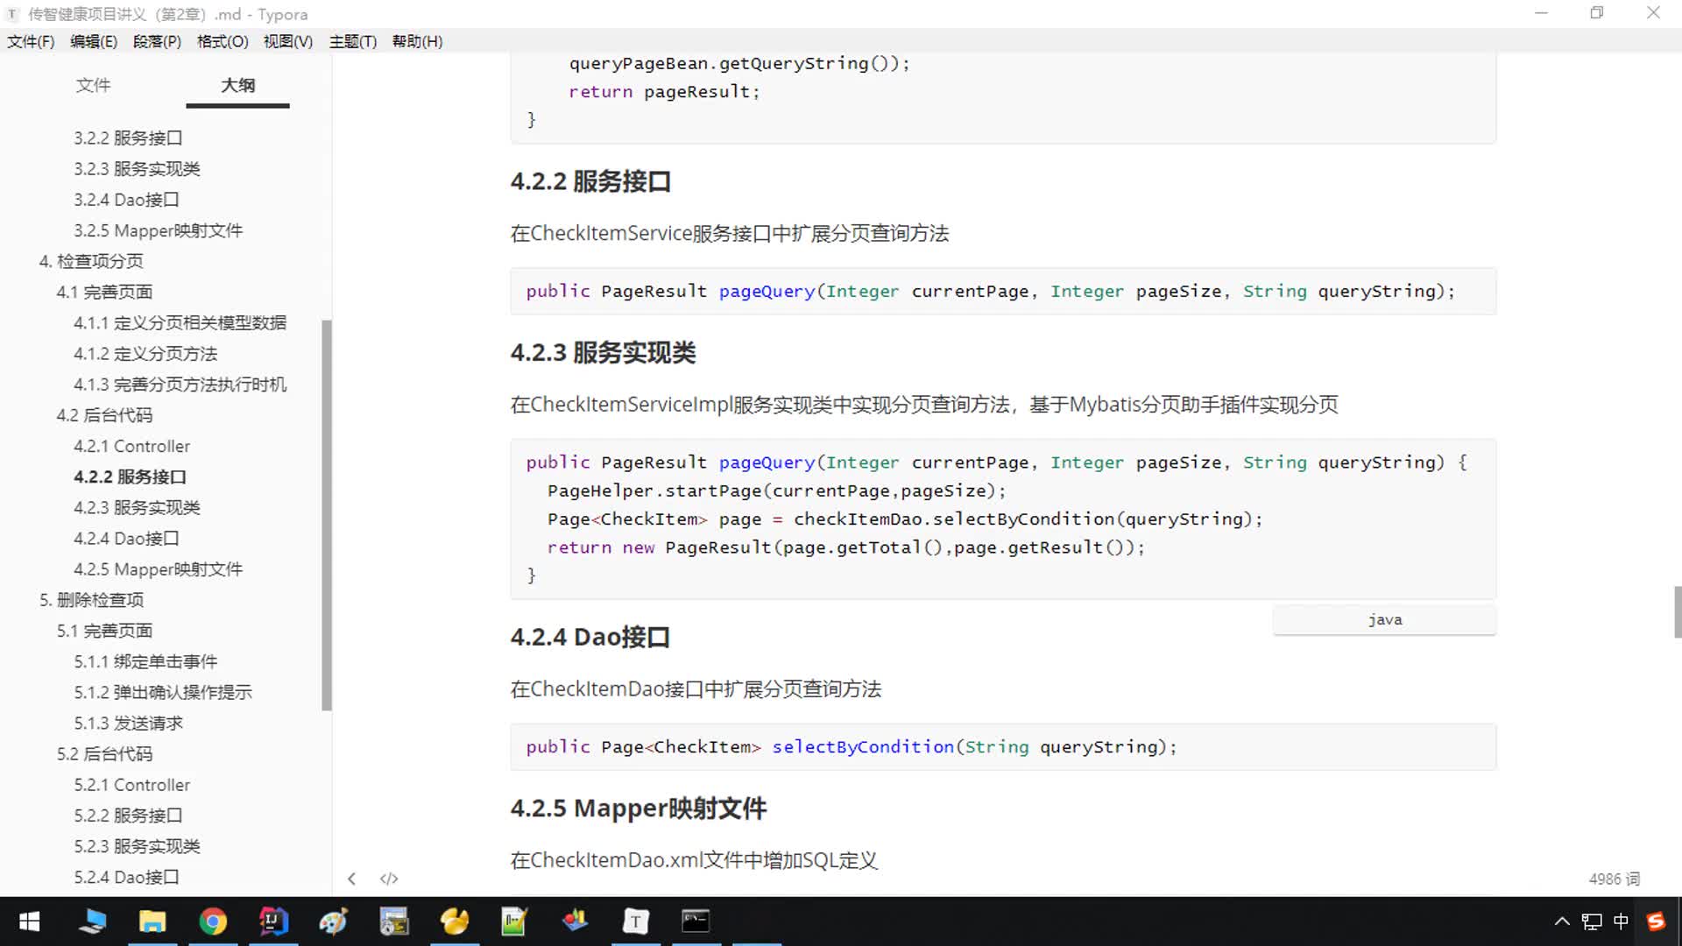1682x946 pixels.
Task: Go to outline heading 4.1 完善页面
Action: coord(104,292)
